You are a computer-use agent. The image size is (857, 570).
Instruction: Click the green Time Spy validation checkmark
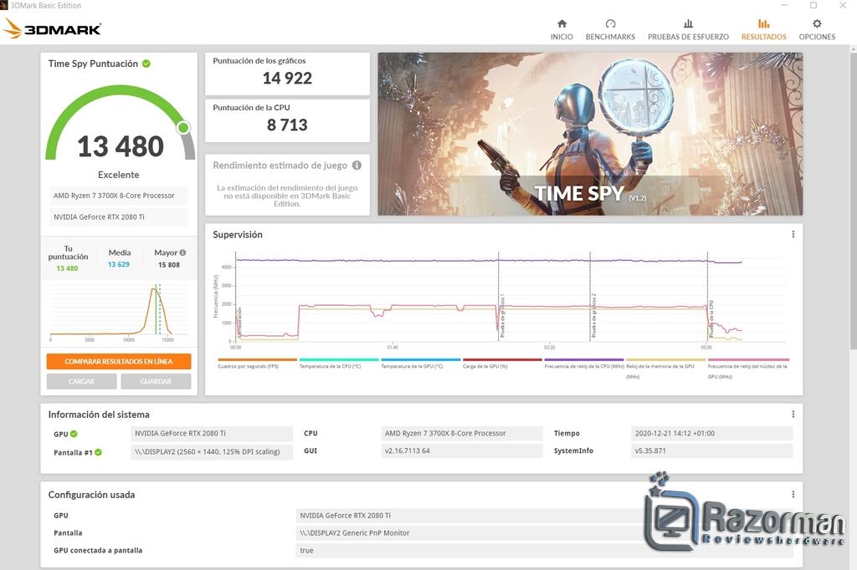(x=146, y=64)
